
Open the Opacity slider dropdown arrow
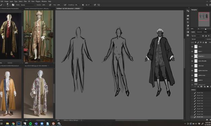tap(47, 5)
